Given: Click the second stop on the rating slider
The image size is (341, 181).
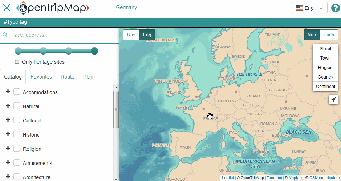Looking at the screenshot, I should pos(43,51).
